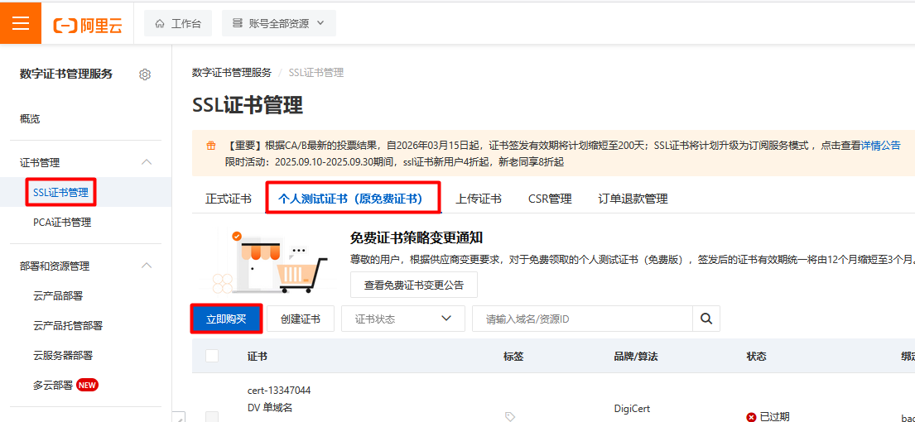Screen dimensions: 915x422
Task: Switch to the 正式证书 tab
Action: click(x=229, y=199)
